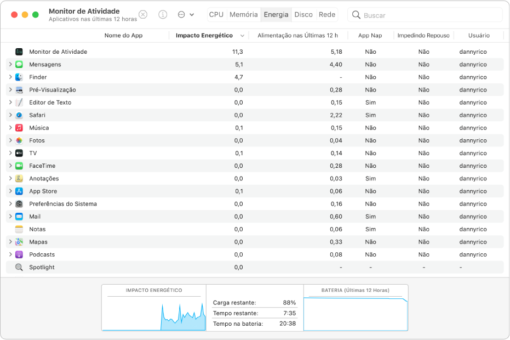Select the Energia tab
The height and width of the screenshot is (340, 510).
point(276,15)
